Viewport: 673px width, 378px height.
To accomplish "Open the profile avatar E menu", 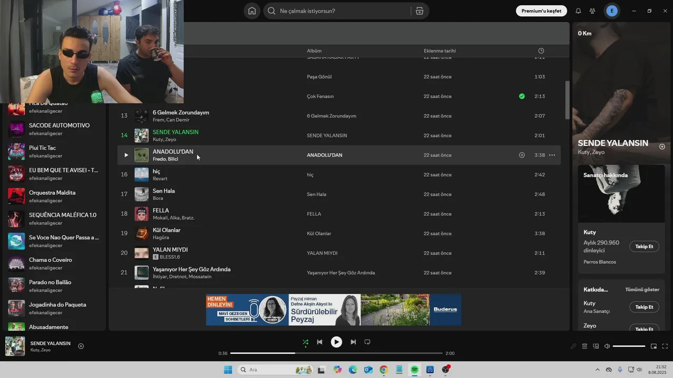I will [x=611, y=11].
